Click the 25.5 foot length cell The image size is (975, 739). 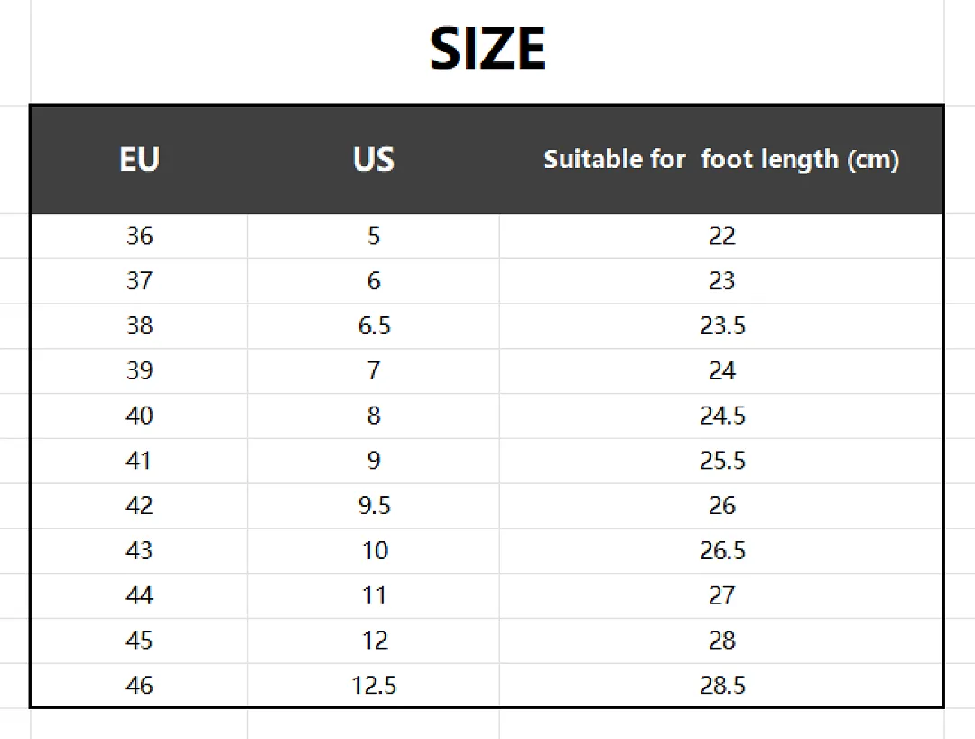point(722,461)
